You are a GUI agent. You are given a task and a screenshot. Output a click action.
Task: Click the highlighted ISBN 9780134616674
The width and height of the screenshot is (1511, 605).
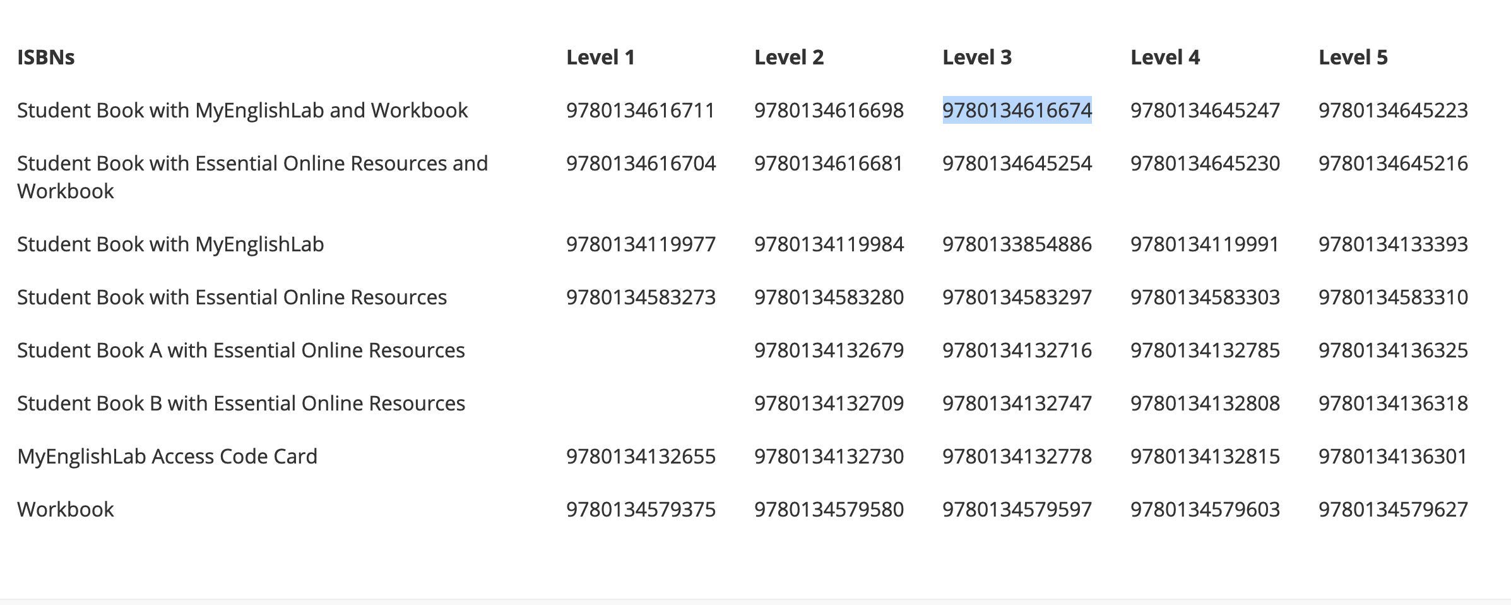coord(1017,111)
